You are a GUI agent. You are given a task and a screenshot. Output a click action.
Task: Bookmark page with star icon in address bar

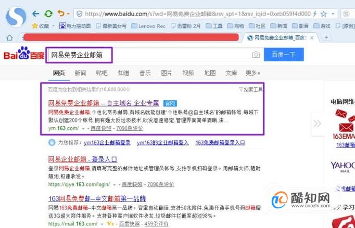click(324, 14)
